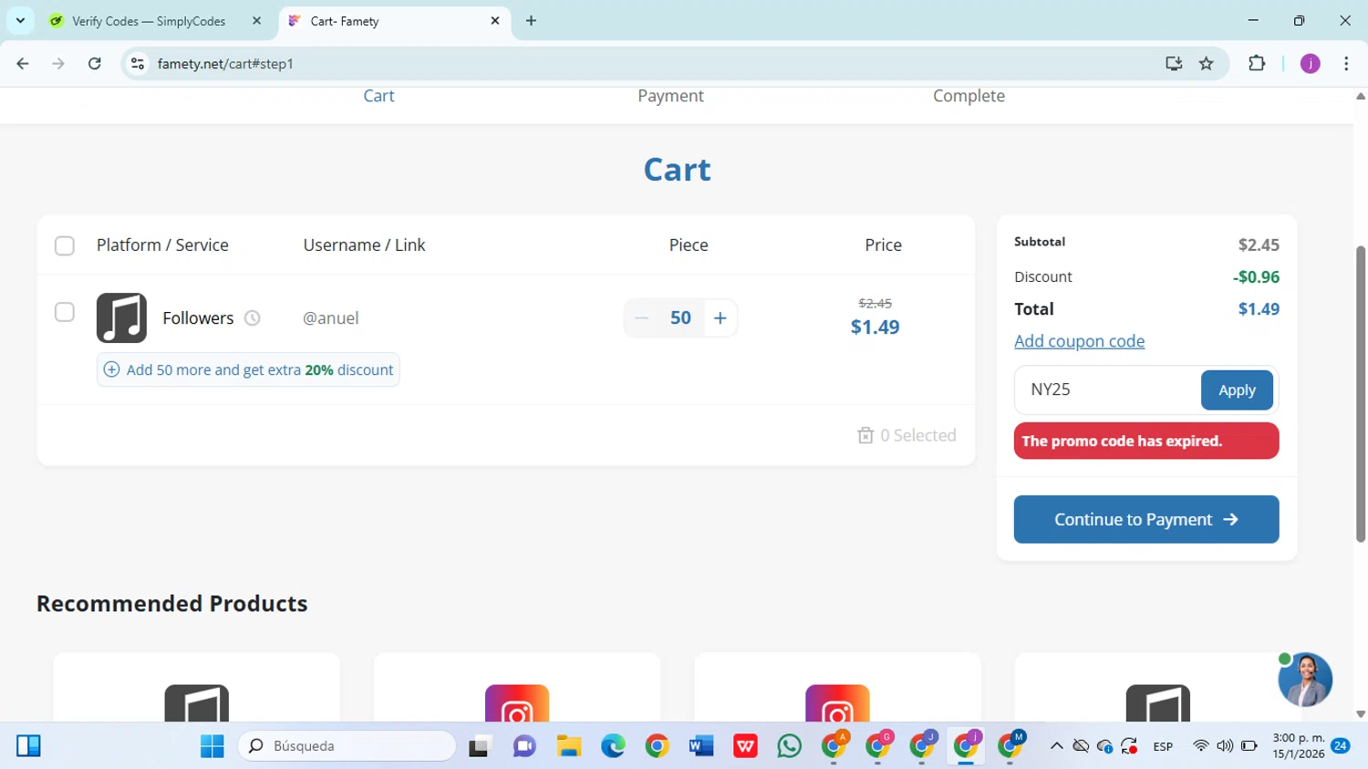Click the ESP language indicator

[x=1163, y=746]
